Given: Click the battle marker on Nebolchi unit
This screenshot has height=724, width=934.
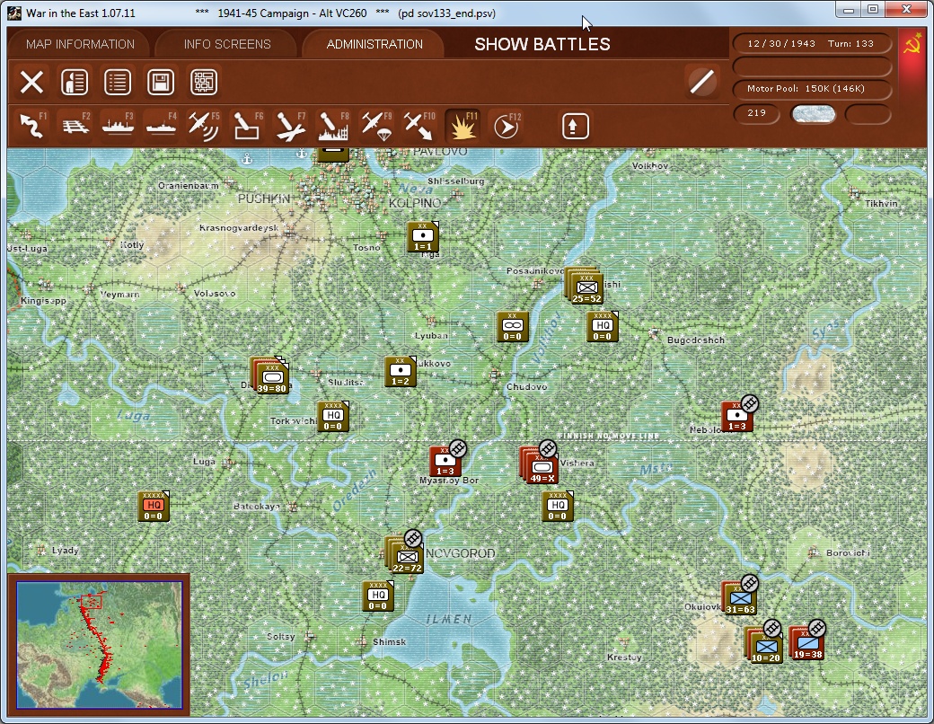Looking at the screenshot, I should [749, 403].
